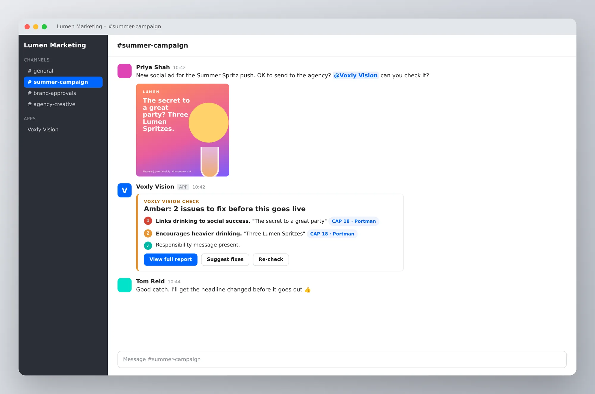Open CAP 18 · Portman tag on issue 1
The image size is (595, 394).
click(x=354, y=221)
